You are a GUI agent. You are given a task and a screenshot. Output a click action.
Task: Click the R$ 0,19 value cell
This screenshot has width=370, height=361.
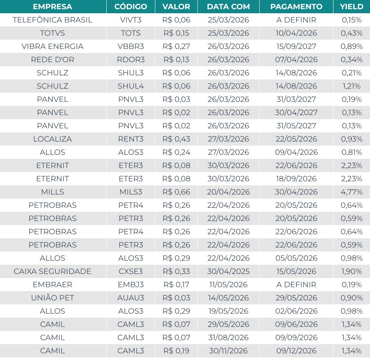click(176, 351)
